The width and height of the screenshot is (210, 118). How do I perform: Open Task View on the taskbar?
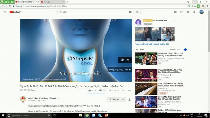click(x=54, y=115)
